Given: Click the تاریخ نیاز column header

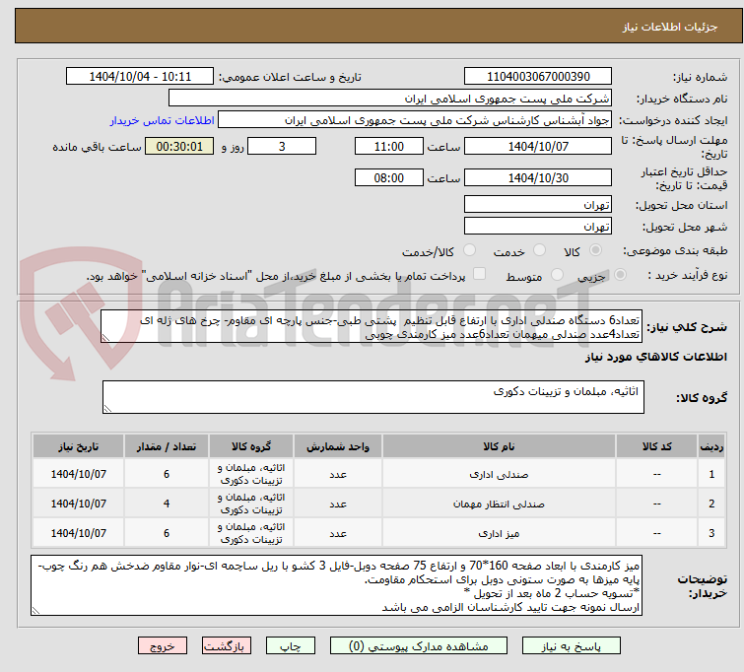Looking at the screenshot, I should tap(78, 446).
